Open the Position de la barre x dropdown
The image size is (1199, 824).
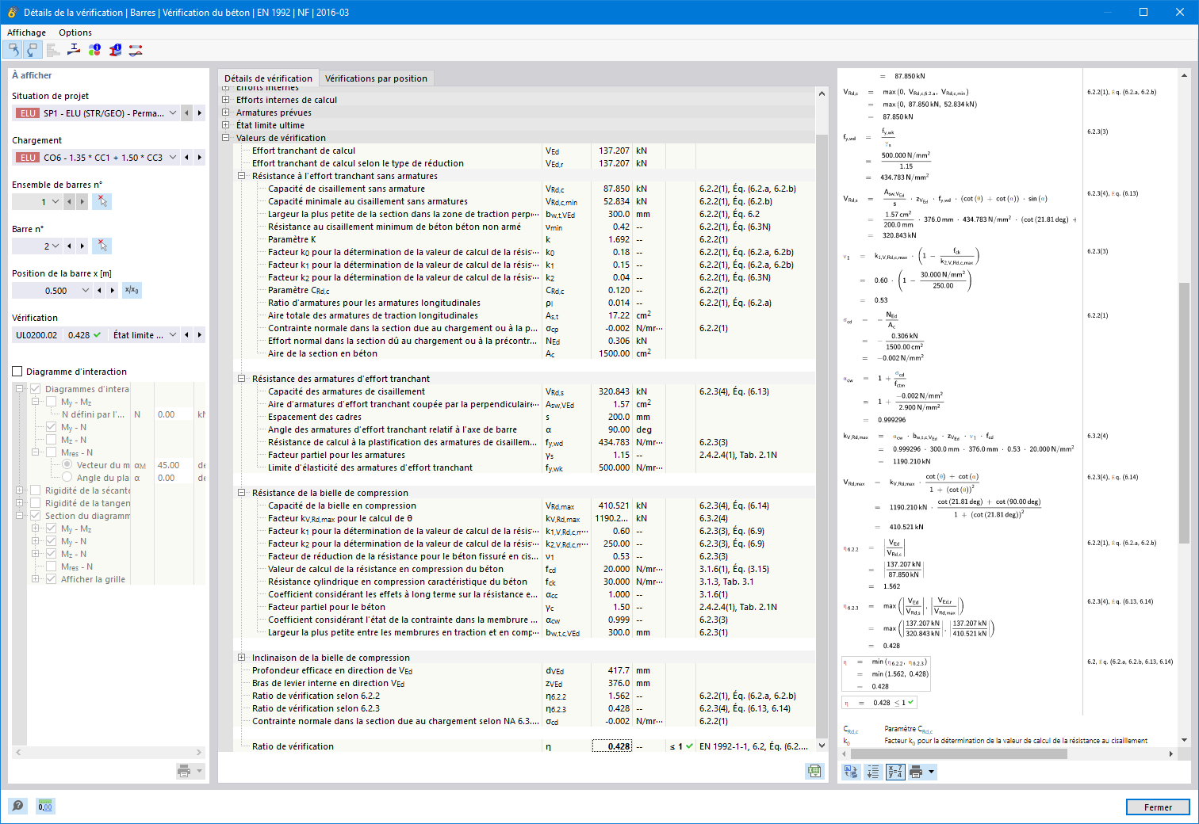(x=86, y=291)
